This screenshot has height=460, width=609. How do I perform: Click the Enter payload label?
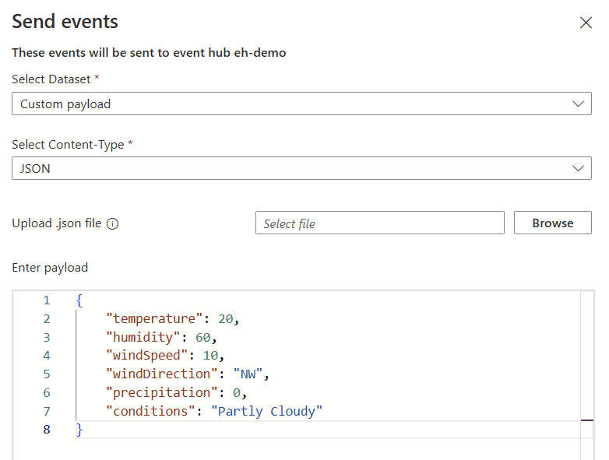[x=50, y=268]
